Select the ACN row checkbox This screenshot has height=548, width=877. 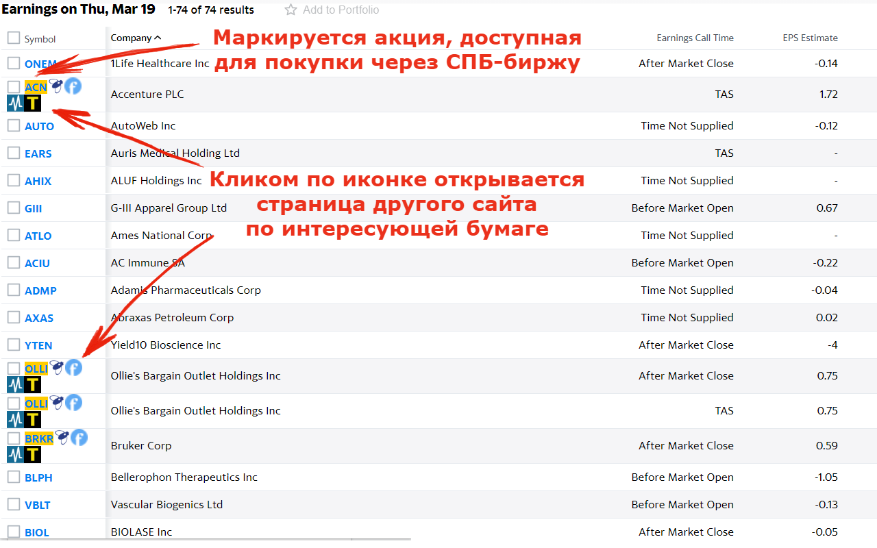14,87
